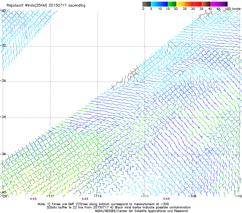
Task: Select the 'Data buffer is 22 hrs' note line
Action: [118, 207]
